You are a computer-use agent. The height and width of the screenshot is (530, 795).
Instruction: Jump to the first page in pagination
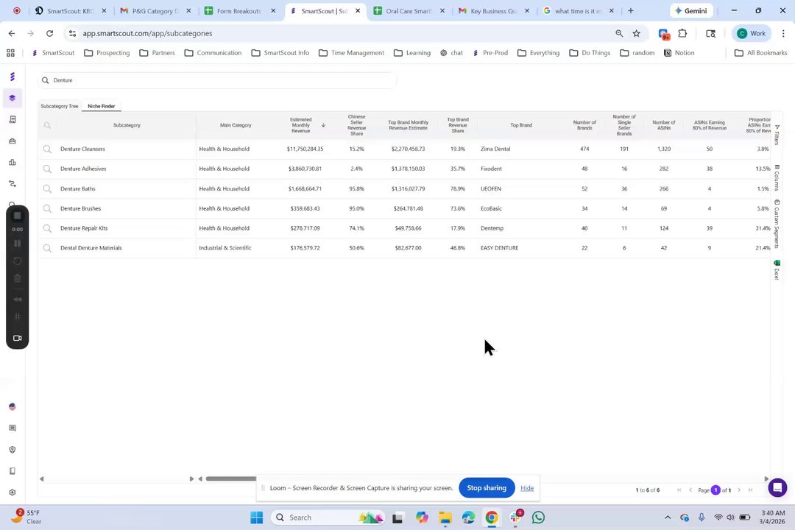(679, 490)
